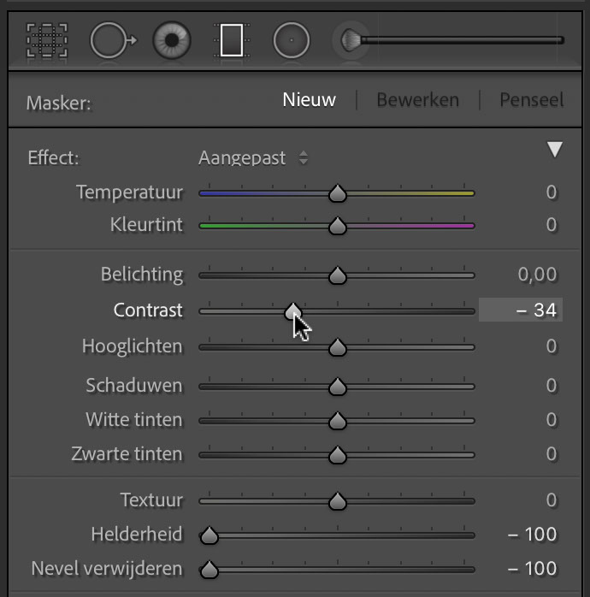This screenshot has height=597, width=590.
Task: Activate the Red Eye Correction tool
Action: [172, 40]
